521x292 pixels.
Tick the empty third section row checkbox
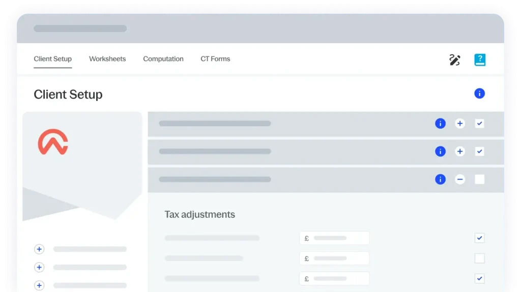[x=479, y=179]
